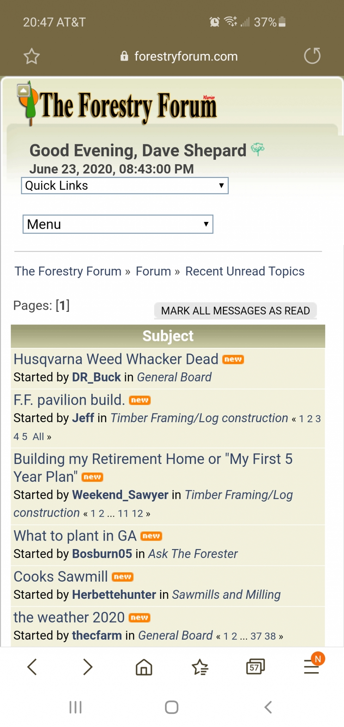
Task: Open browser hamburger menu
Action: [x=311, y=667]
